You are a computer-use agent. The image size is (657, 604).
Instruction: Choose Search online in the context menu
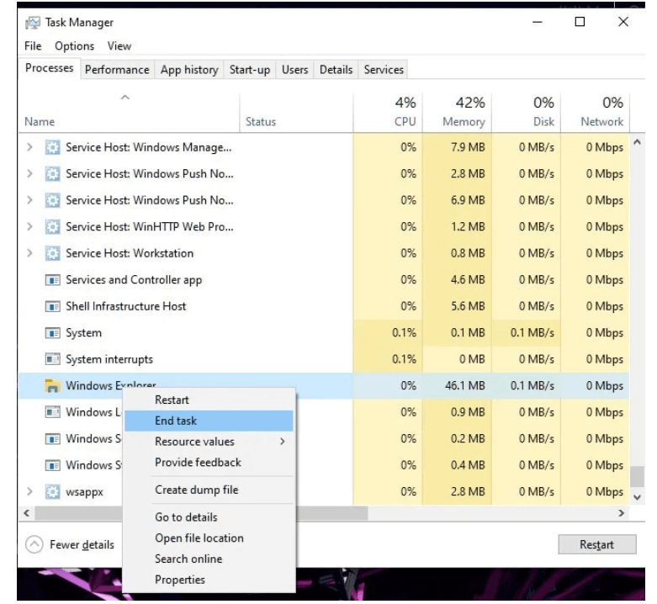(x=209, y=559)
